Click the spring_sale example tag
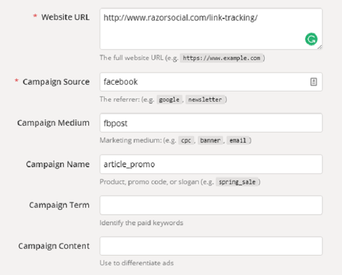This screenshot has width=342, height=275. [237, 182]
